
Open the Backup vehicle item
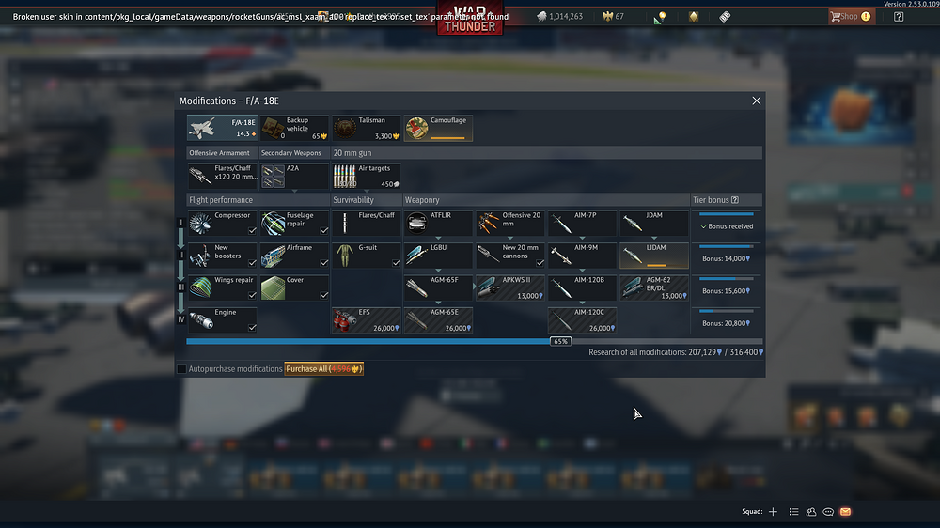294,129
